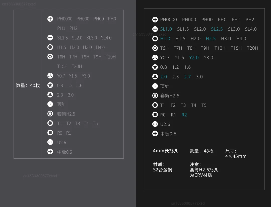Click the 为CRV材质 note line
271x207 pixels.
[201, 175]
